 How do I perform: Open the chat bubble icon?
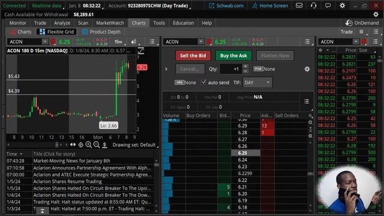pyautogui.click(x=328, y=5)
